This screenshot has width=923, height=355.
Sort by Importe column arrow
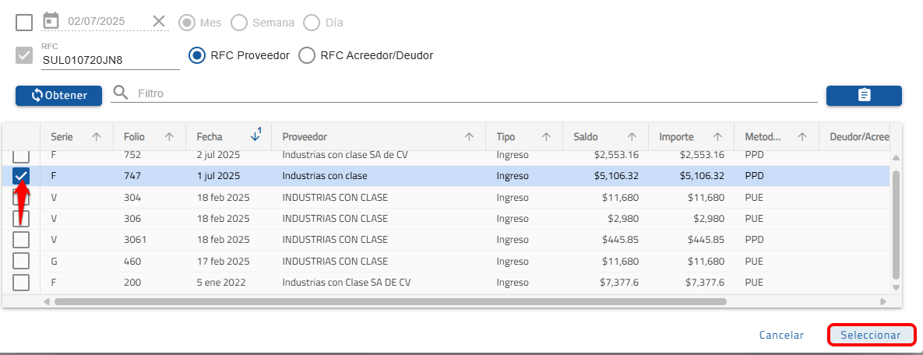pyautogui.click(x=717, y=137)
